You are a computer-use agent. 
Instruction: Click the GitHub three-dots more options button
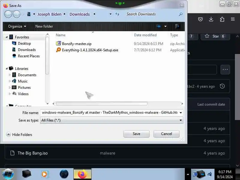coord(225,70)
